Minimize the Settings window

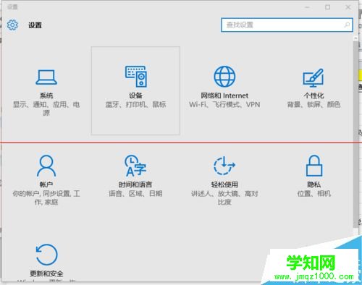point(307,7)
